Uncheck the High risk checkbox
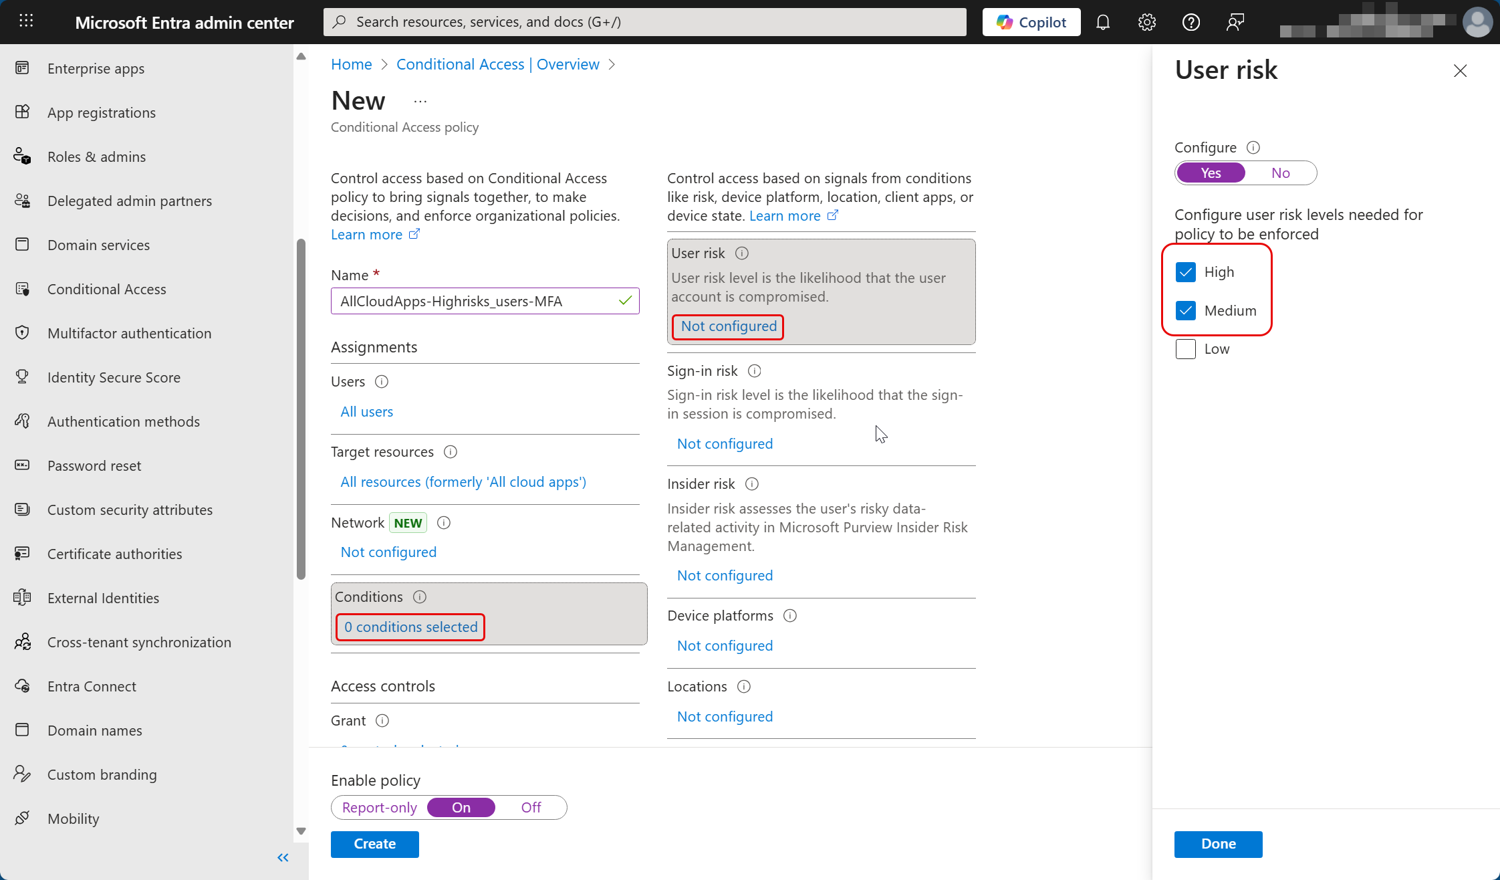Screen dimensions: 1500x880 tap(1186, 272)
